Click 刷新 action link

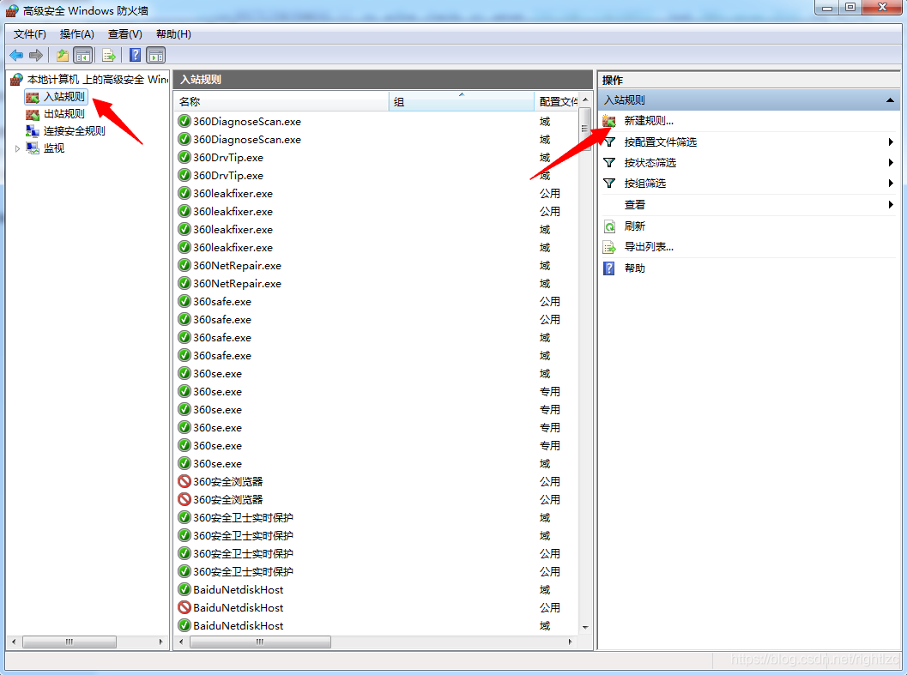click(x=634, y=226)
